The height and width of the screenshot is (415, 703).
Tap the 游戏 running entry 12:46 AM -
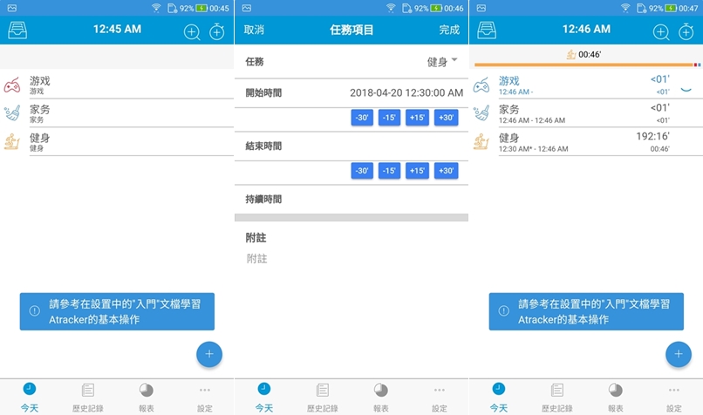point(516,92)
